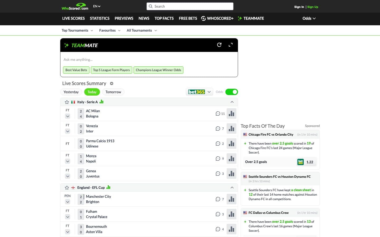This screenshot has height=237, width=380.
Task: Open Serie A green statistics icon
Action: (102, 102)
